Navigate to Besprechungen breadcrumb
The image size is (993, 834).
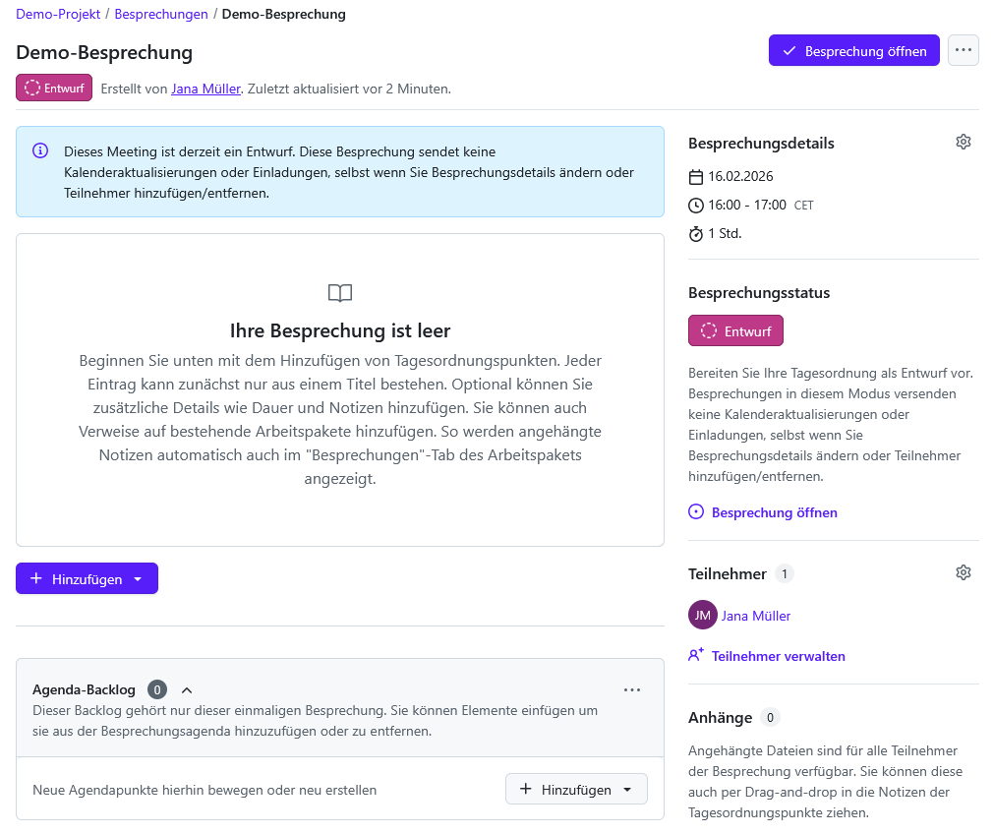tap(161, 15)
